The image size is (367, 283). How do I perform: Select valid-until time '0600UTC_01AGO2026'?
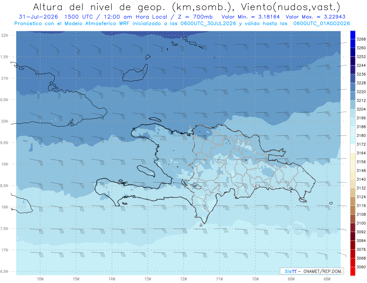321,24
